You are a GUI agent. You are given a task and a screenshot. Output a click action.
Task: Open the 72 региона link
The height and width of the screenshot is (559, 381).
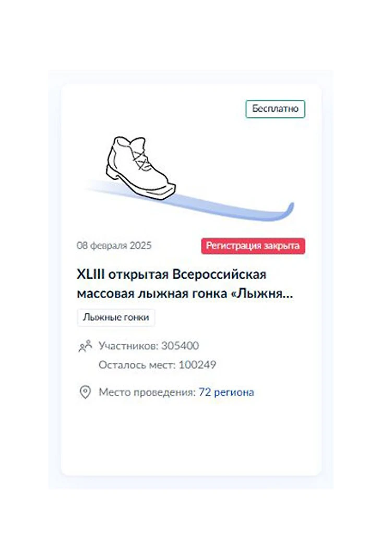click(x=227, y=392)
